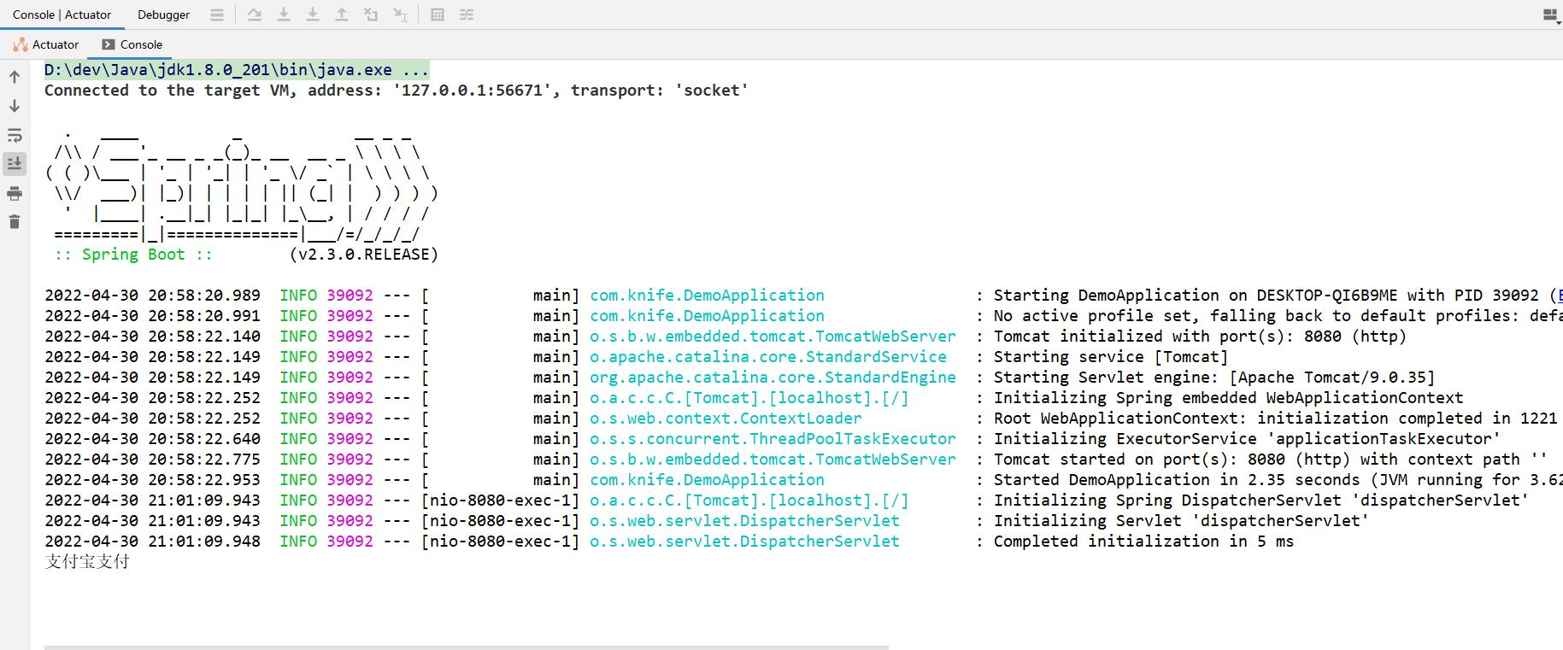Toggle soft-wrap for console output
This screenshot has width=1563, height=650.
(15, 135)
